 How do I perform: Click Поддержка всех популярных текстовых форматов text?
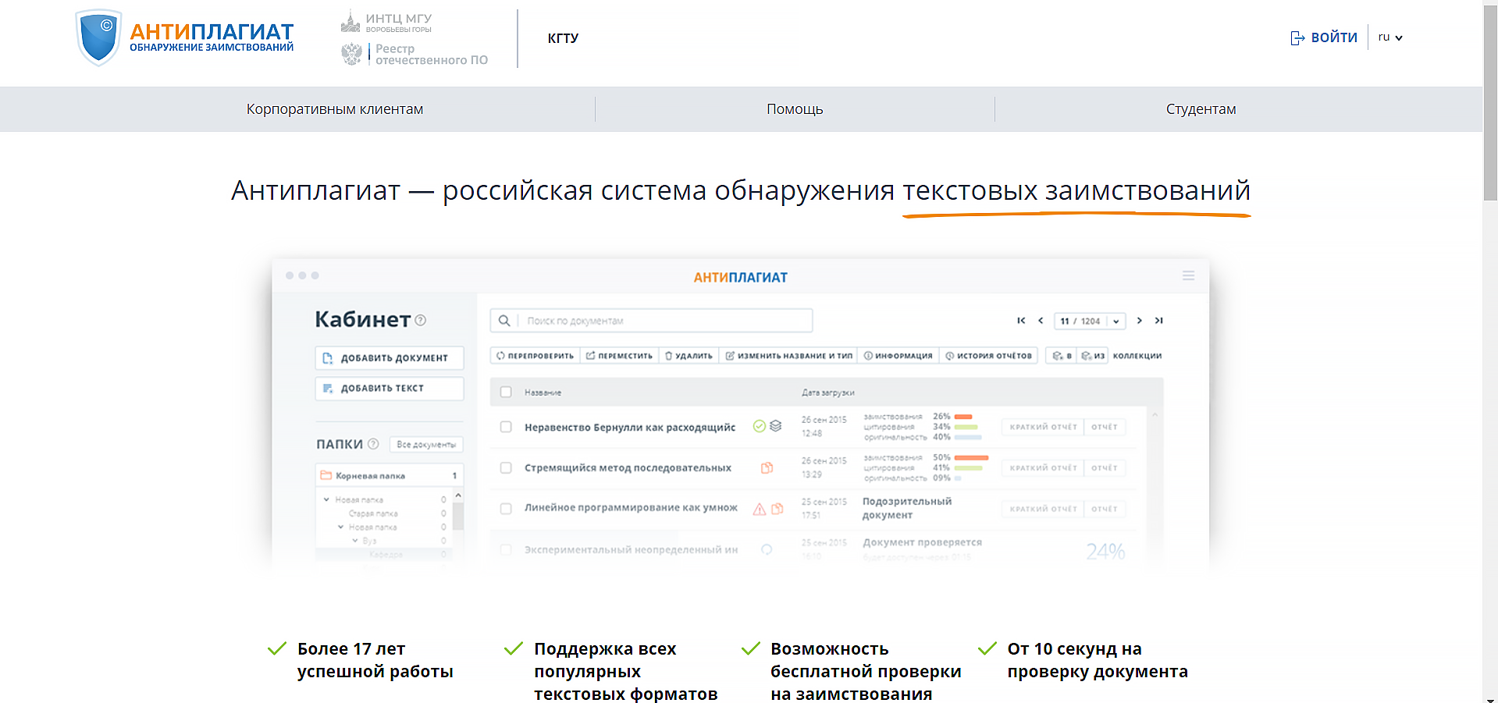click(626, 671)
